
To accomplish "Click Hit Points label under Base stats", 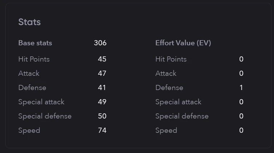I will [x=34, y=59].
